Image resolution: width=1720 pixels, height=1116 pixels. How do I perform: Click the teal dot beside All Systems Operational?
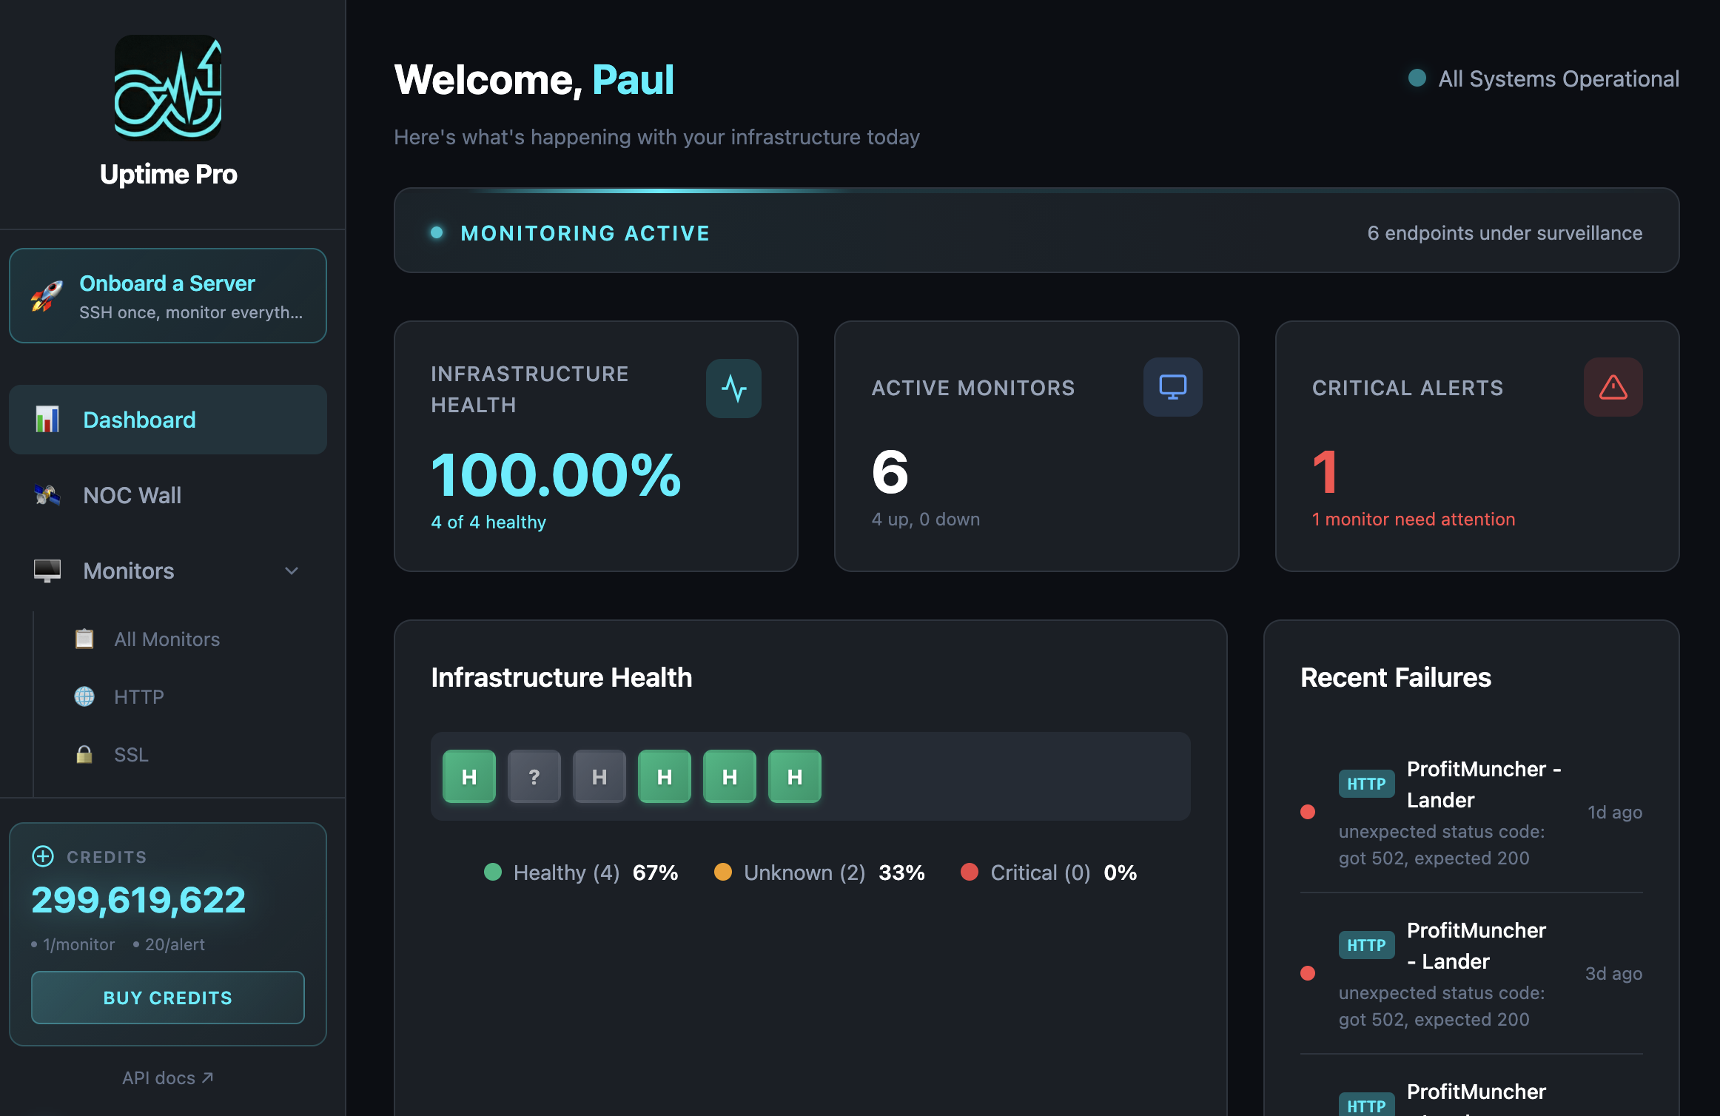pyautogui.click(x=1417, y=78)
